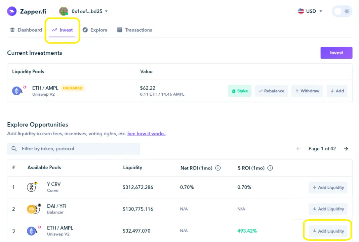Image resolution: width=359 pixels, height=242 pixels.
Task: Add Liquidity to the Y CRV pool
Action: (x=328, y=187)
